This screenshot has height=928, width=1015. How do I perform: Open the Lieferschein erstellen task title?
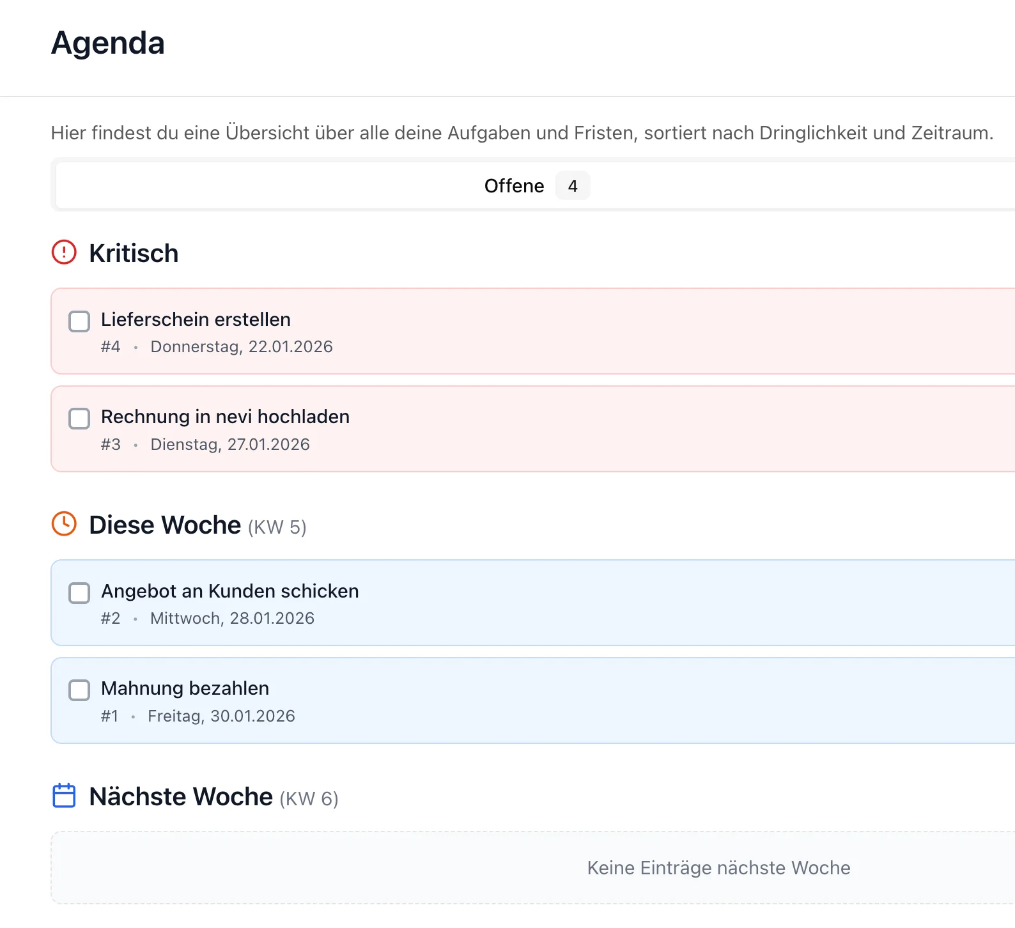tap(196, 320)
